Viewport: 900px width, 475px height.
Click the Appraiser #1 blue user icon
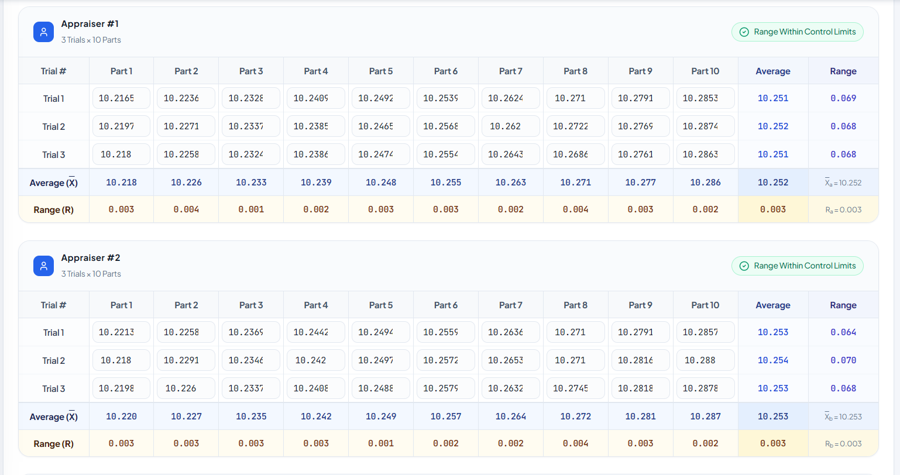43,32
